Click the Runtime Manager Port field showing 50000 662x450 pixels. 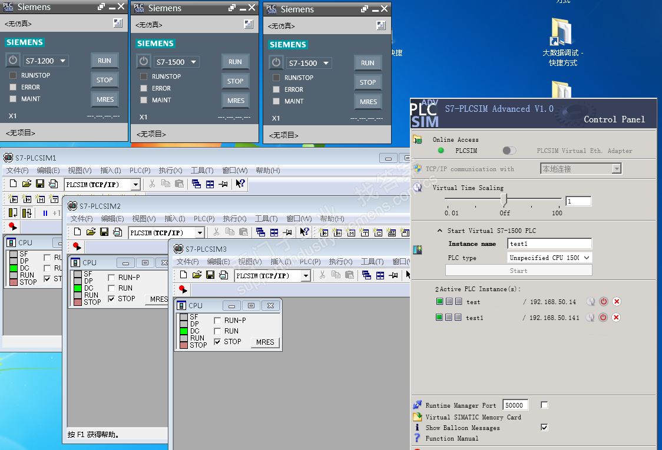coord(515,405)
